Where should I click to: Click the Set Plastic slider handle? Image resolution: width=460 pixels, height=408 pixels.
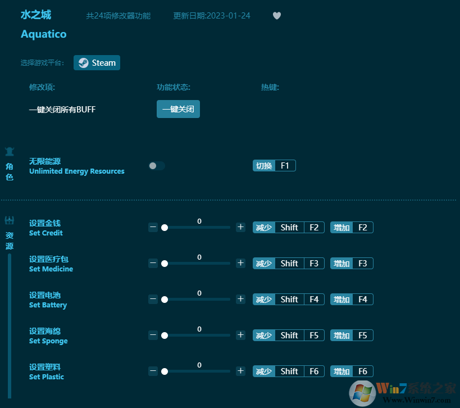(x=165, y=371)
